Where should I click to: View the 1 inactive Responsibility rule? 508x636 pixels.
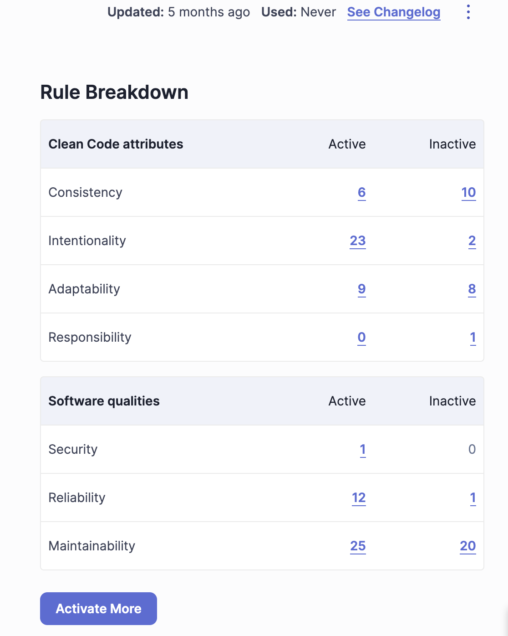click(472, 337)
